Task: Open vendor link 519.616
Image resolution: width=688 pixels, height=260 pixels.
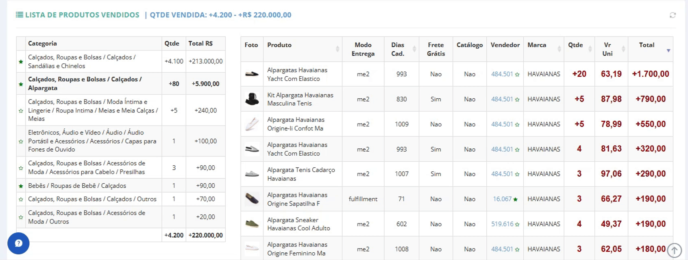Action: click(502, 224)
